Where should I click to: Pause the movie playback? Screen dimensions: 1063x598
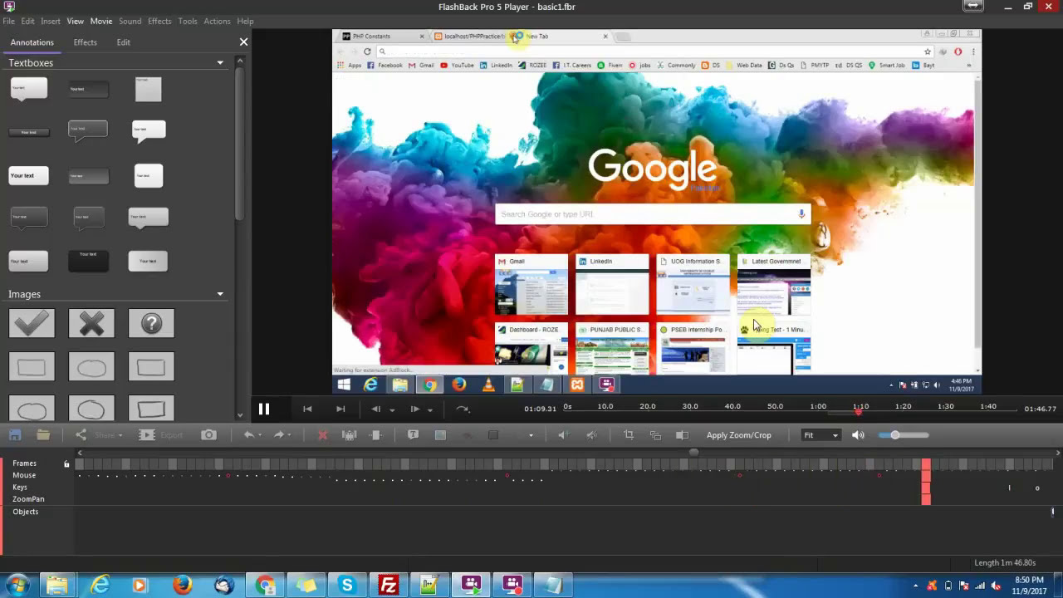point(264,409)
